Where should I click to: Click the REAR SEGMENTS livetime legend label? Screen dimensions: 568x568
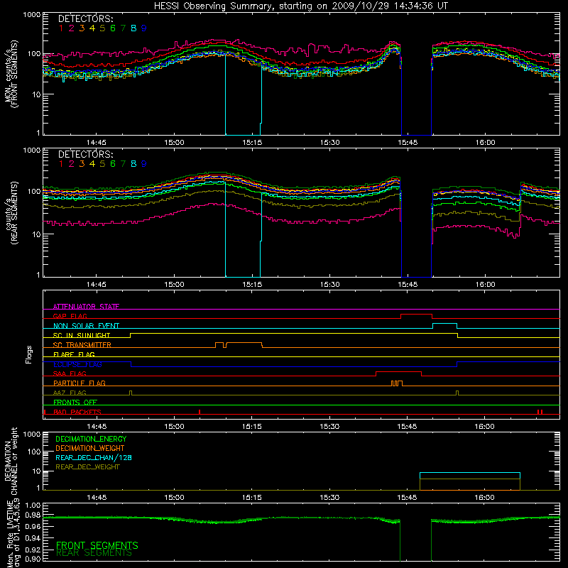(94, 553)
